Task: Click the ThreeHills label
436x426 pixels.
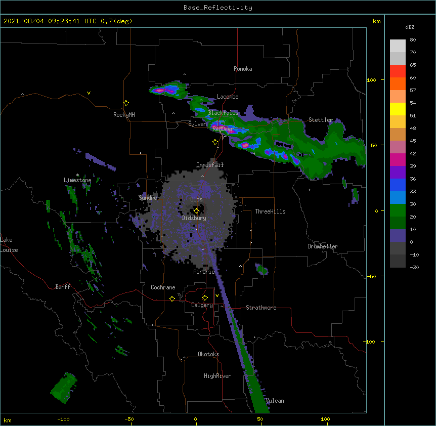Action: (x=270, y=211)
